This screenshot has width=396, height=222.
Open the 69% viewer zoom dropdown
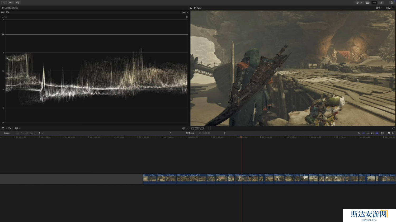(379, 8)
